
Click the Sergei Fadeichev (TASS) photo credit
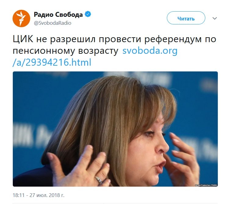tap(206, 185)
